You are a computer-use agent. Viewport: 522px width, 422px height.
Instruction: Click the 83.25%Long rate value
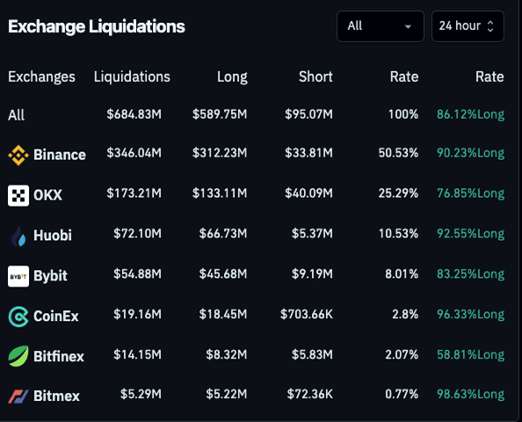(470, 274)
